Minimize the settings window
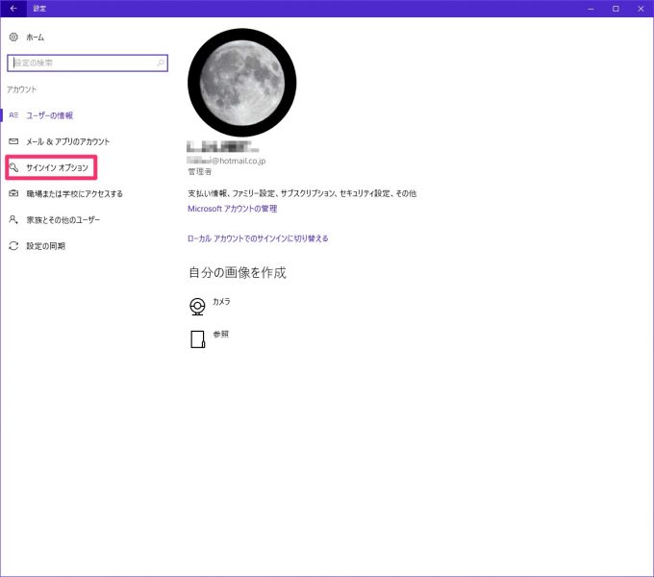This screenshot has width=654, height=577. point(591,9)
